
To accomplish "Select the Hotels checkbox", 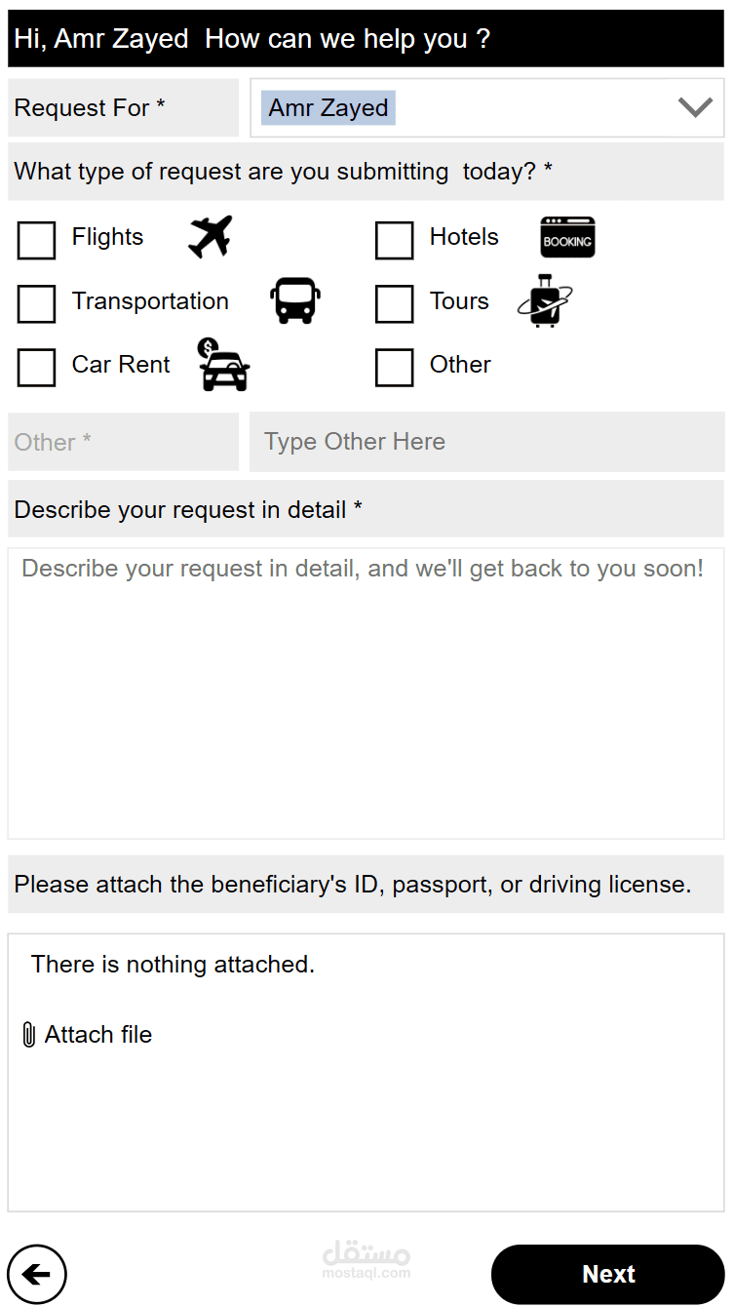I will 394,240.
